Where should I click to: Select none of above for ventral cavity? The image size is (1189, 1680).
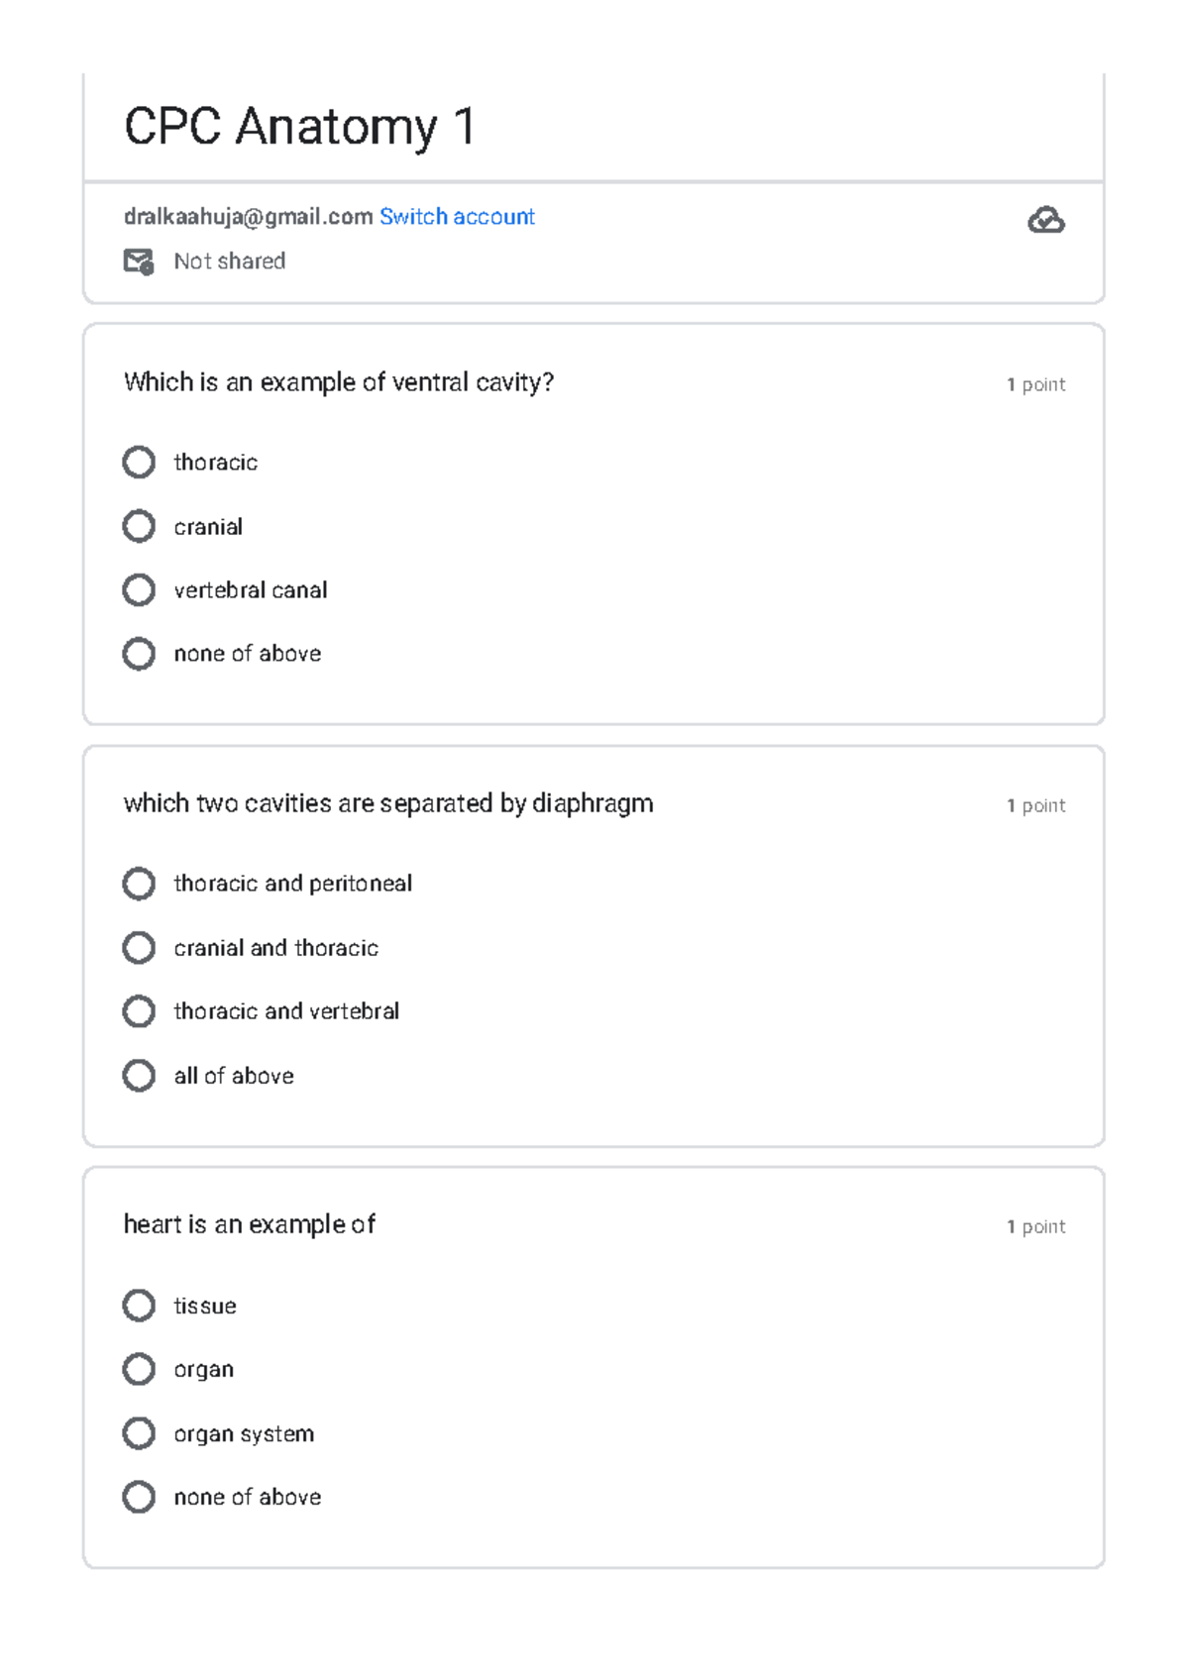139,654
